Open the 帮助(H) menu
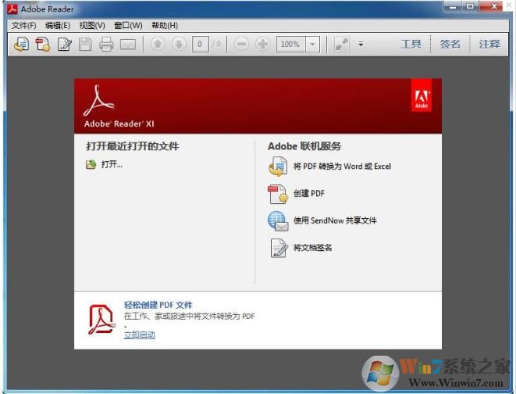This screenshot has height=394, width=516. click(x=165, y=25)
